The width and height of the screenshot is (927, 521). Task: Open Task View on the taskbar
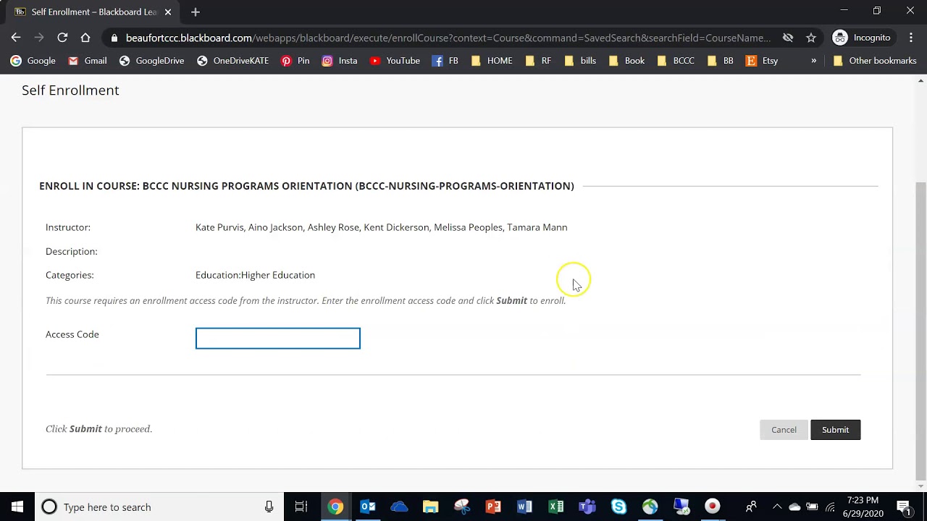click(301, 507)
